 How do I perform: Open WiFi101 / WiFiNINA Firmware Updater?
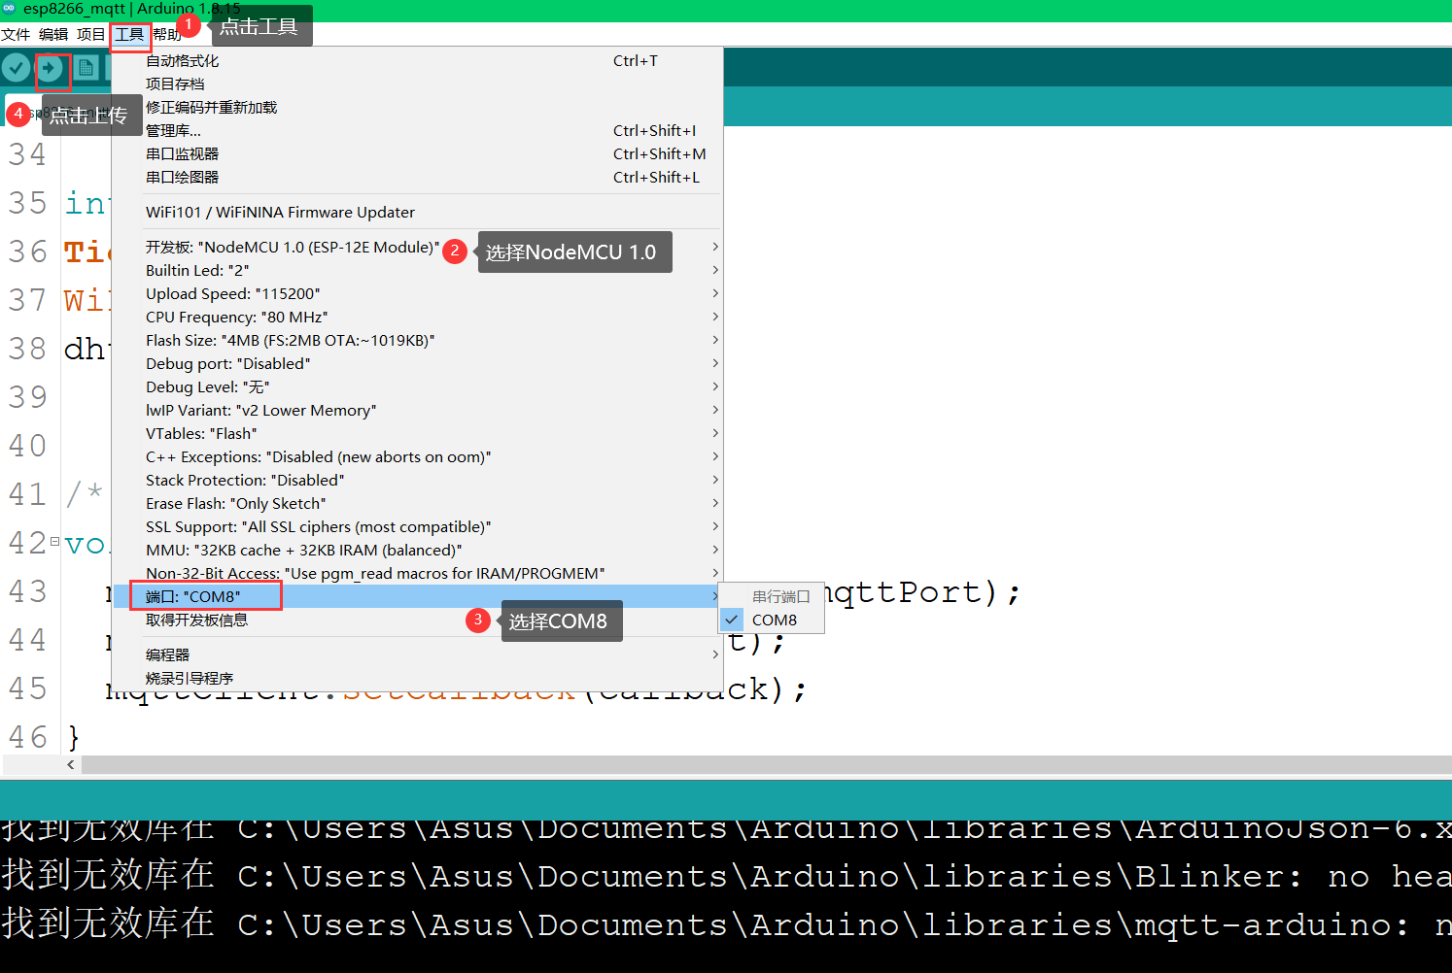[418, 213]
